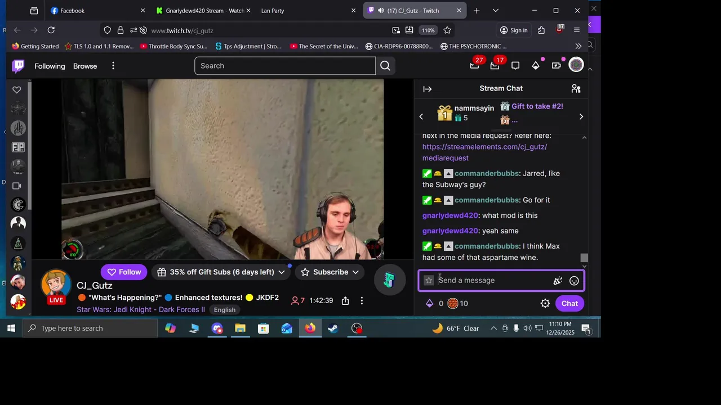
Task: Open the Prime Offers crown icon
Action: (474, 66)
